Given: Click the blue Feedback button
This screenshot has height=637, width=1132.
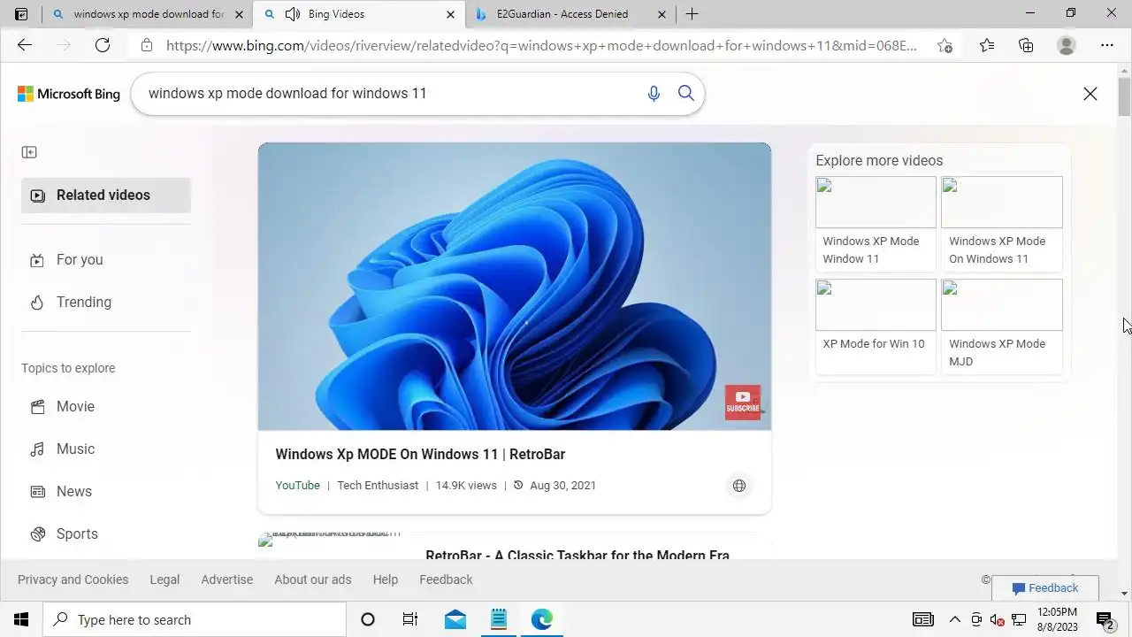Looking at the screenshot, I should [x=1045, y=587].
